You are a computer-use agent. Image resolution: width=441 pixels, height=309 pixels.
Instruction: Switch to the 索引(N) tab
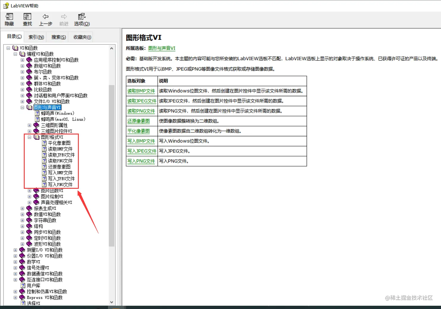pyautogui.click(x=36, y=37)
